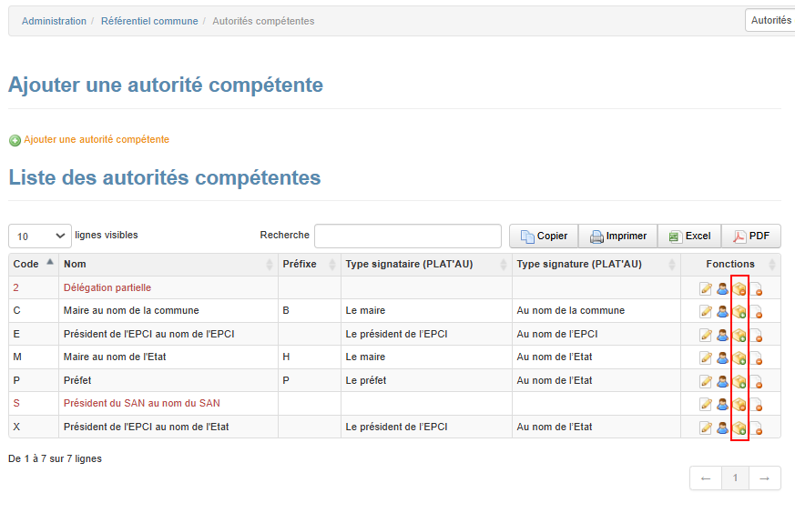Screen dimensions: 795x513
Task: Click the user icon in the Préfet row
Action: tap(722, 381)
